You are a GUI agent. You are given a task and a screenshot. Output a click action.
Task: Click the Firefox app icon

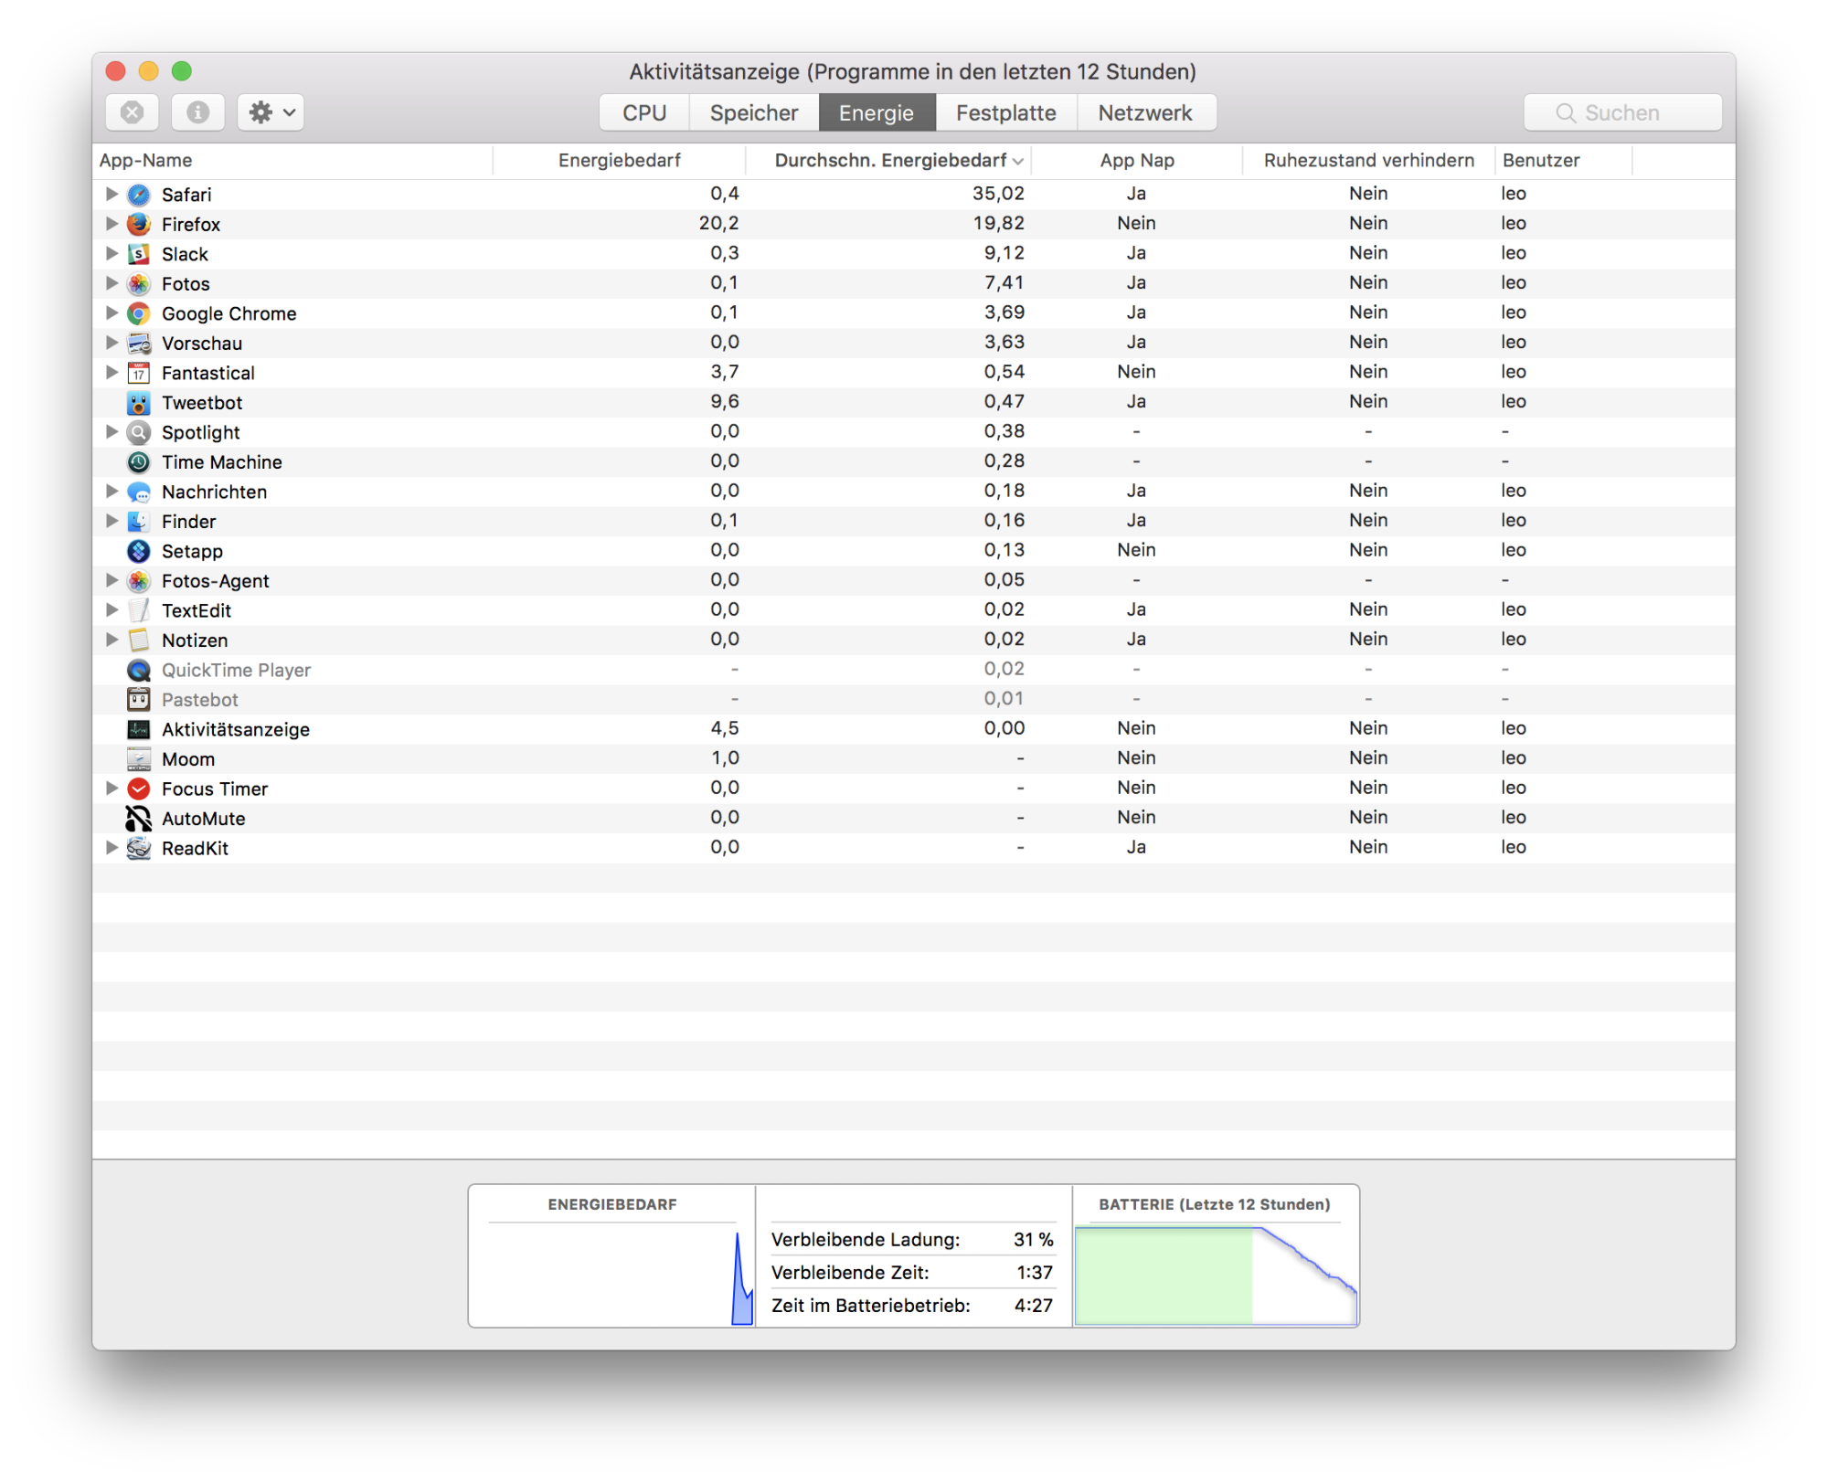139,224
